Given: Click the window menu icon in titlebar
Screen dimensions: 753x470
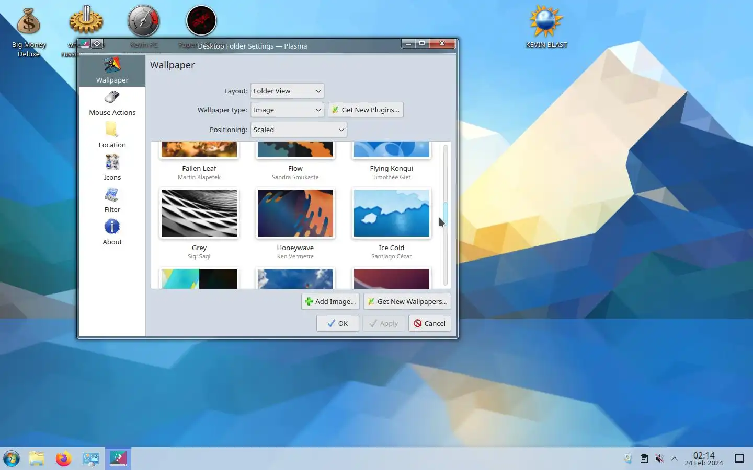Looking at the screenshot, I should tap(85, 44).
